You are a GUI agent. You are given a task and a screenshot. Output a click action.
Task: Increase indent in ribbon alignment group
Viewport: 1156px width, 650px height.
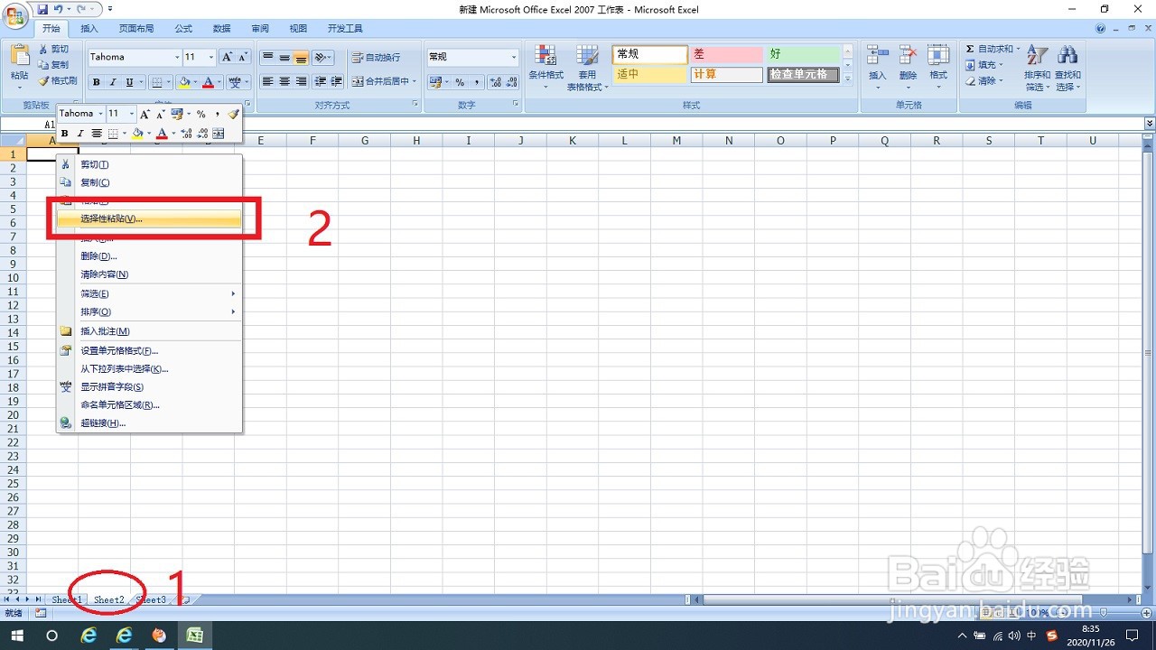point(337,81)
